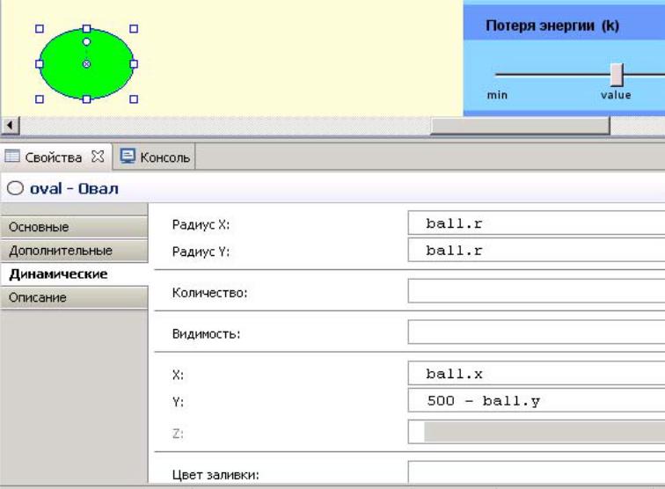Click the Количество input field

[x=537, y=291]
